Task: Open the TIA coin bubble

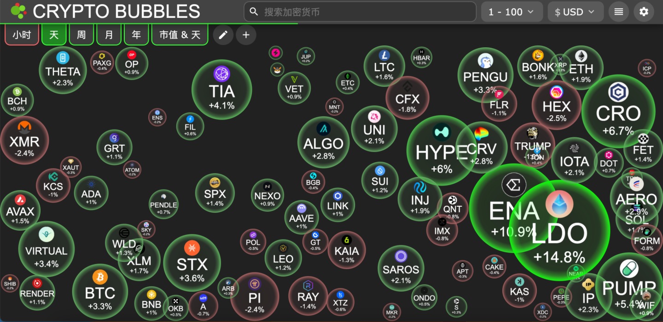Action: tap(222, 89)
